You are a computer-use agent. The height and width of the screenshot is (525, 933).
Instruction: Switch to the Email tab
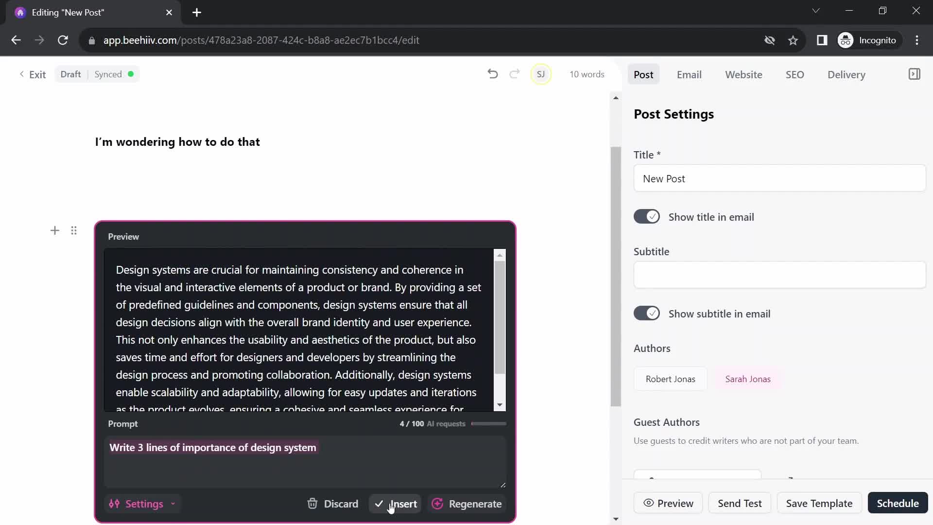click(689, 74)
